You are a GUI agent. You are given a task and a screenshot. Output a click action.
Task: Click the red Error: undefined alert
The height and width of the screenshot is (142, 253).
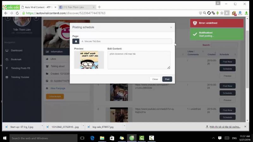[217, 23]
